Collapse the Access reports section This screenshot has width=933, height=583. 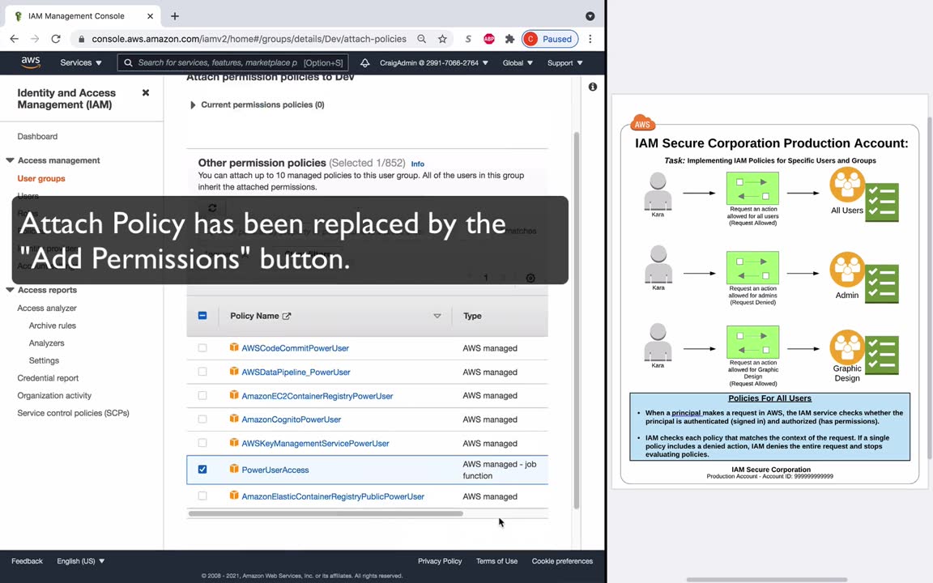click(10, 290)
